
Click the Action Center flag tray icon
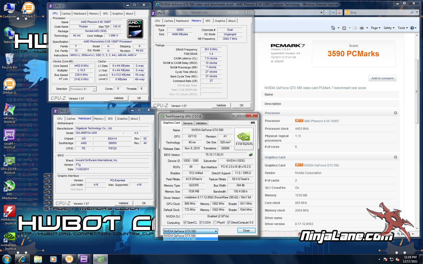coord(385,259)
